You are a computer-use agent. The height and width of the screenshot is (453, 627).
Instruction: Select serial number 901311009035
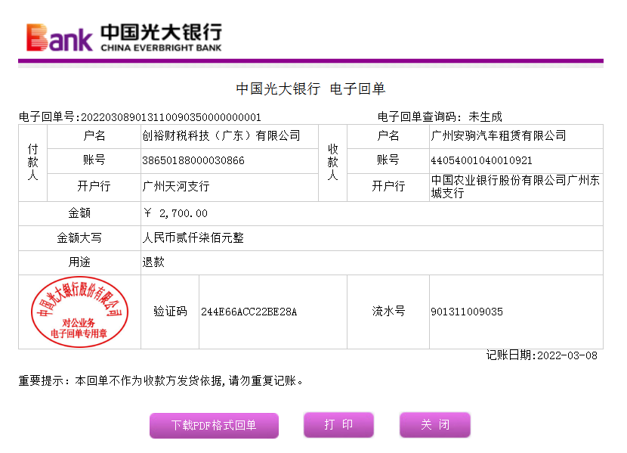[467, 312]
